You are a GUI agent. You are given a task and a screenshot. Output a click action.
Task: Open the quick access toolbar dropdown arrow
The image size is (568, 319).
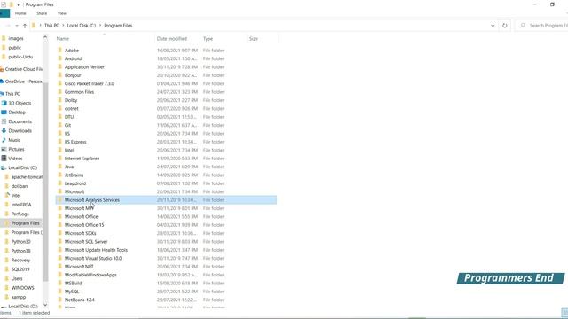coord(18,4)
